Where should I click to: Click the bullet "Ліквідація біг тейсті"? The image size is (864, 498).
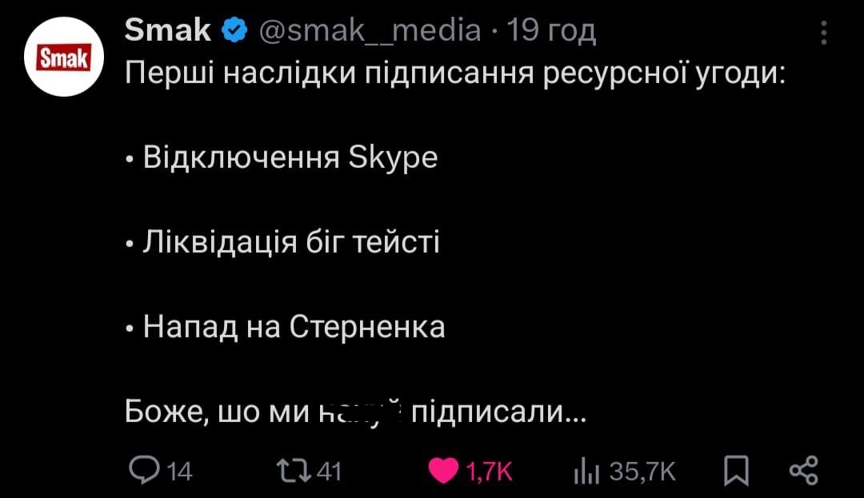coord(291,241)
